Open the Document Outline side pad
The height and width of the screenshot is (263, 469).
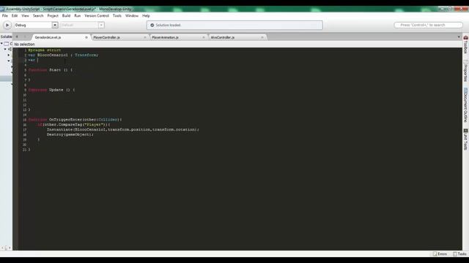coord(466,105)
